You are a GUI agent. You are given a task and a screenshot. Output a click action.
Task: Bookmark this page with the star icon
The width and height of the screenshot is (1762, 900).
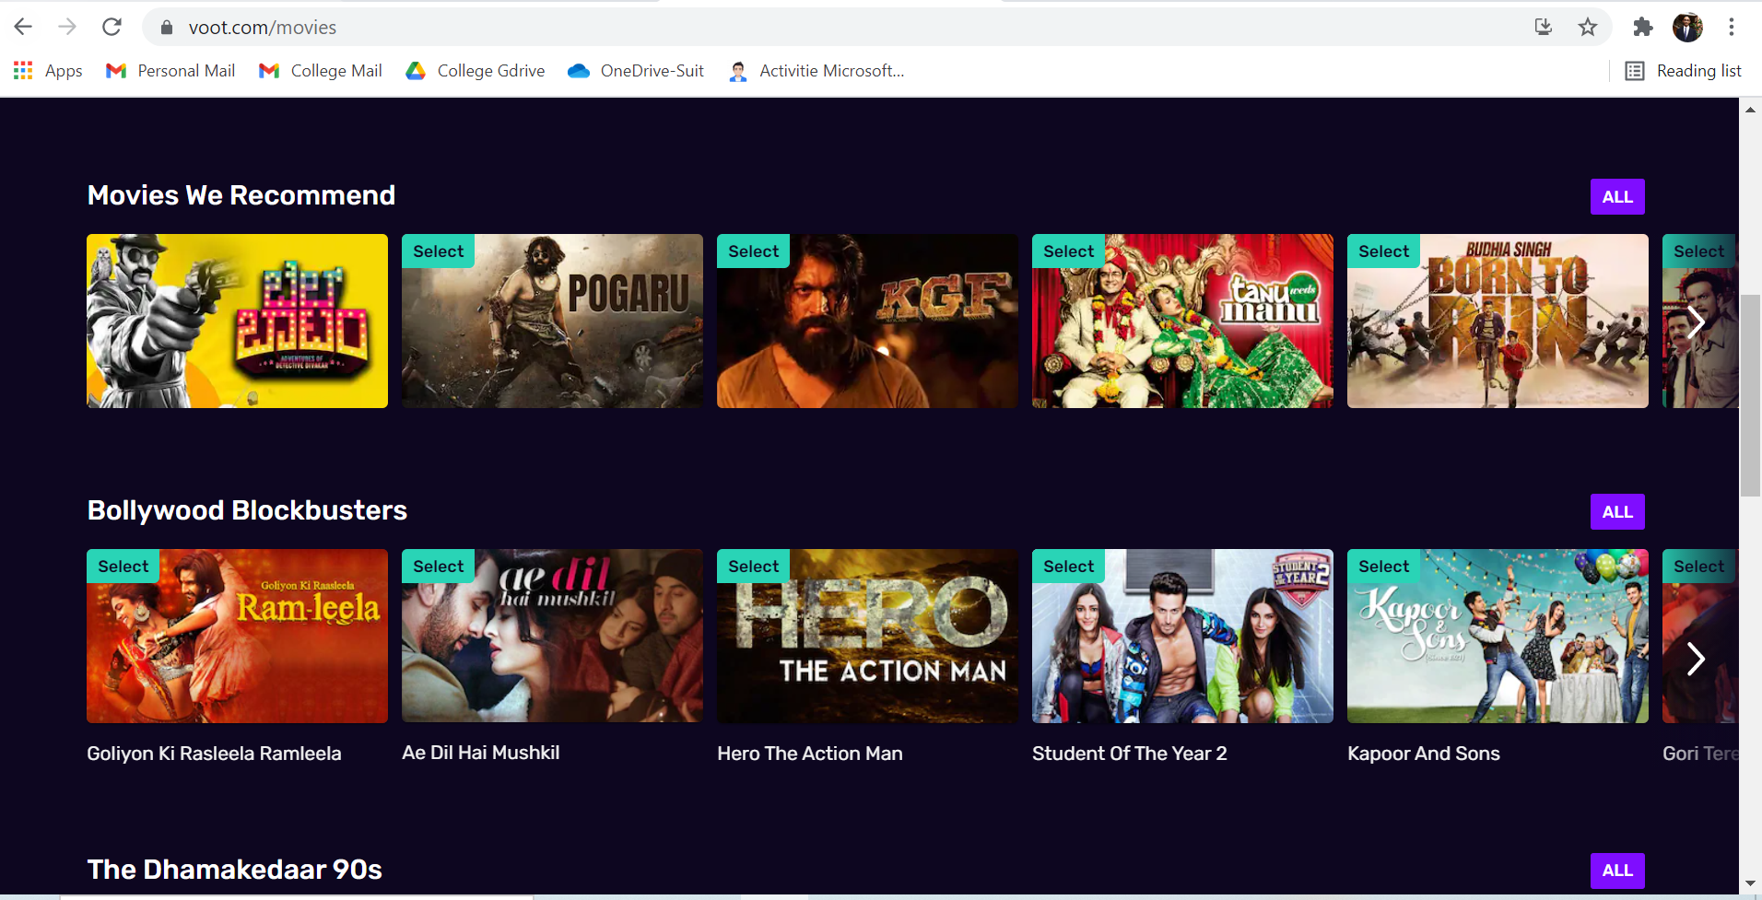click(x=1587, y=27)
